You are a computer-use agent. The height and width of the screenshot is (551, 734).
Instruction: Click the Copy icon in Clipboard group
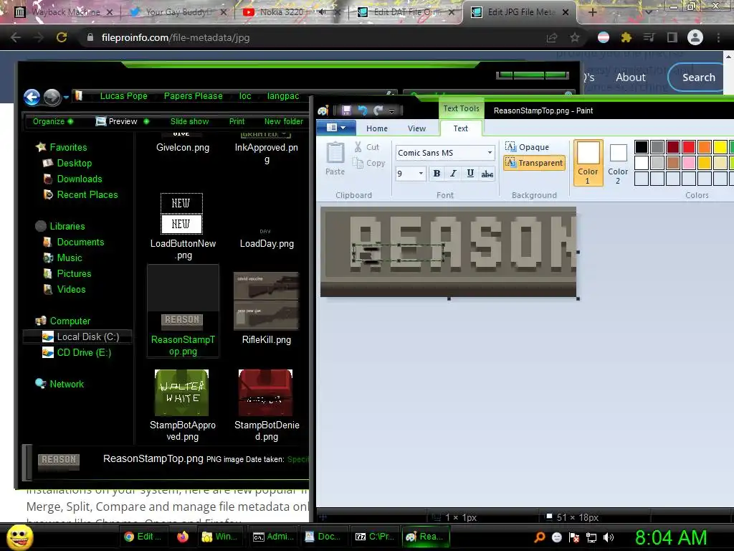[x=358, y=163]
